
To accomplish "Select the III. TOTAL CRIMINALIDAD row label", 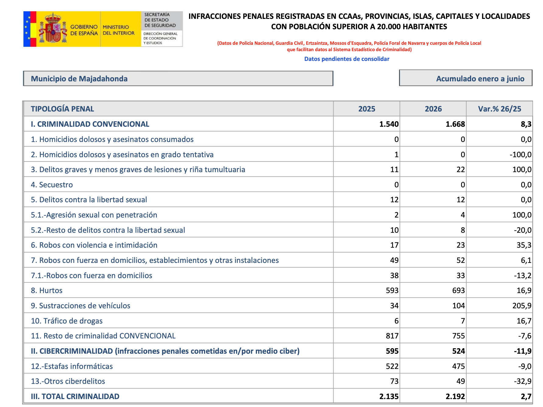I will click(x=75, y=396).
